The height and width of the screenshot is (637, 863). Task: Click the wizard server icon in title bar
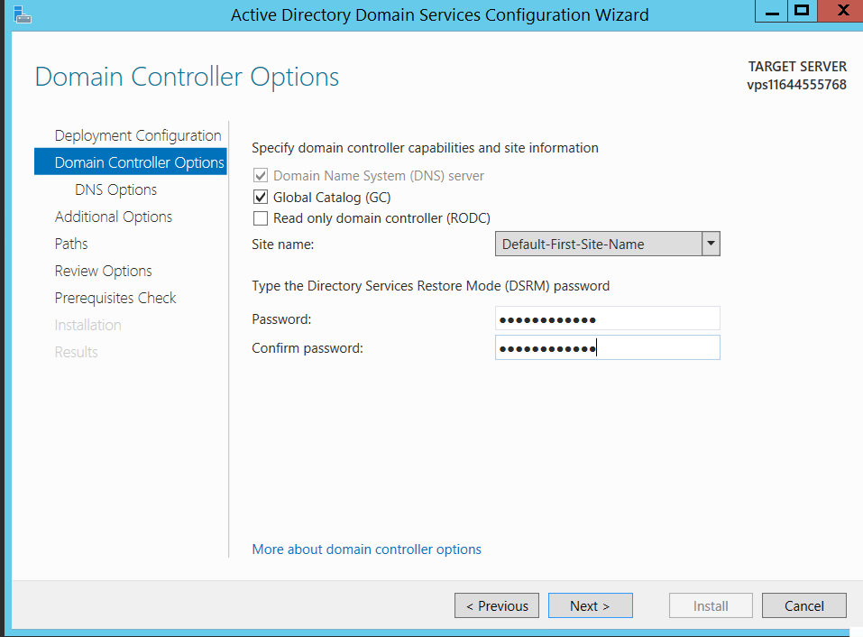pos(22,14)
